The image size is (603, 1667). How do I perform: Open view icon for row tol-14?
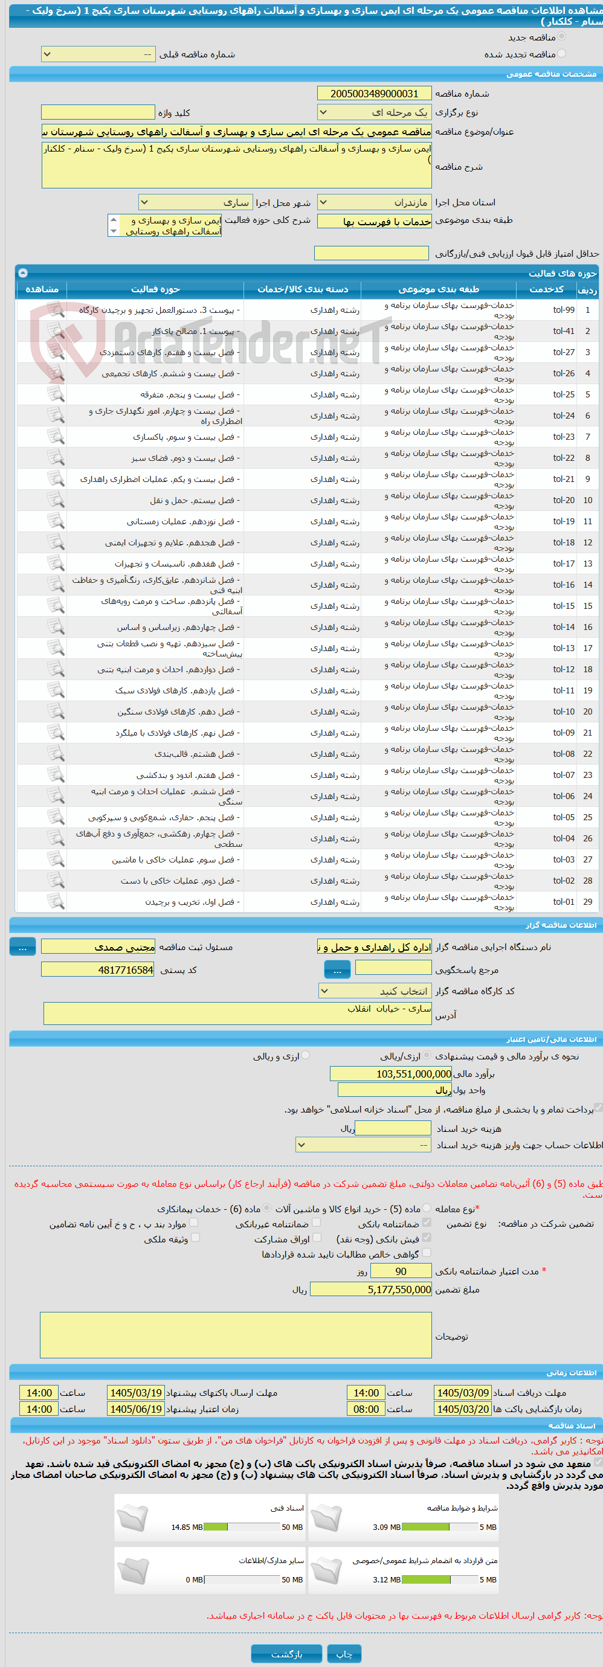pos(56,627)
